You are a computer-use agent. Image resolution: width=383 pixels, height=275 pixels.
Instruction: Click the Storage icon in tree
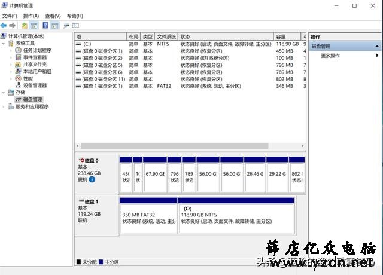[11, 93]
